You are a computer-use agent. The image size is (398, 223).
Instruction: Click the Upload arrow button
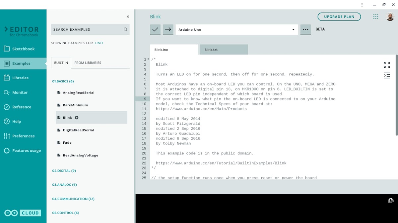(168, 29)
